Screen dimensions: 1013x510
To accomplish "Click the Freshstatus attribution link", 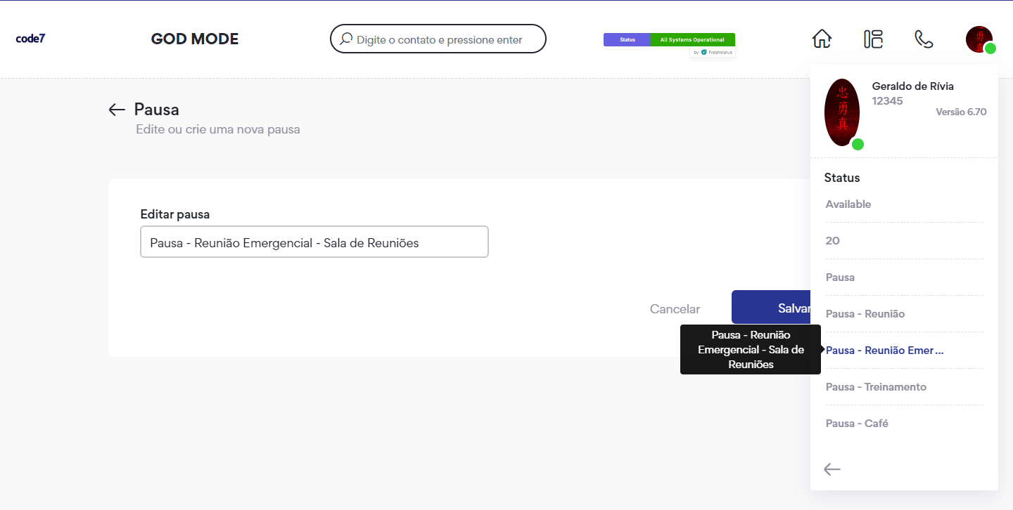I will tap(712, 52).
